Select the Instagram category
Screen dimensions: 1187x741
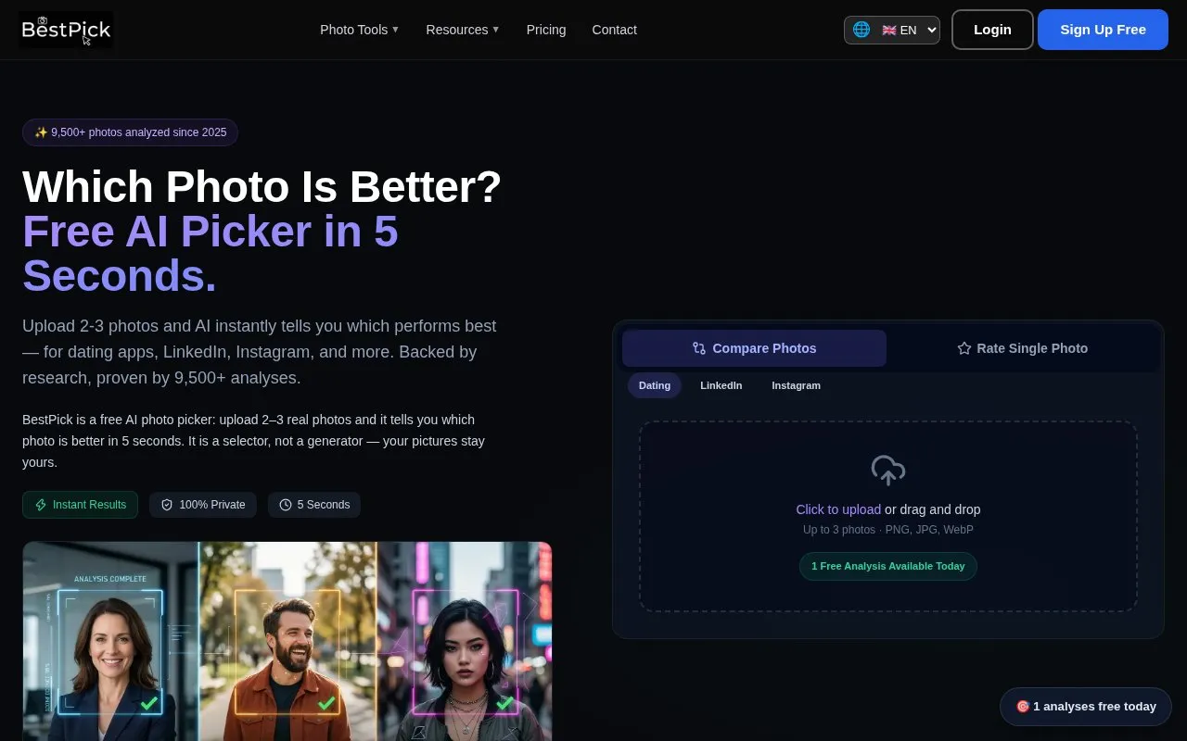[797, 385]
